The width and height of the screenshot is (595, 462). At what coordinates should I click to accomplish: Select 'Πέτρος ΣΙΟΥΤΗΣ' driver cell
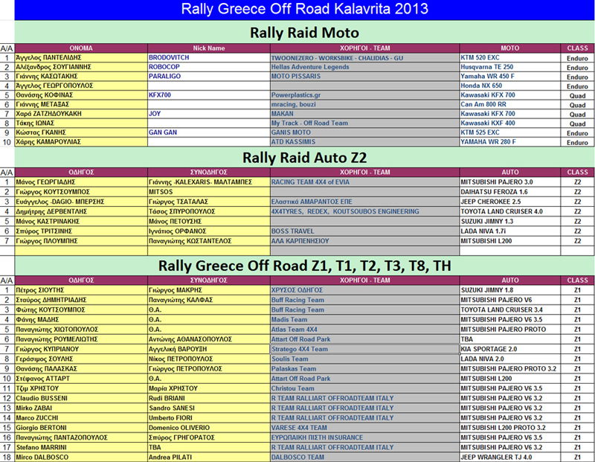pos(81,290)
